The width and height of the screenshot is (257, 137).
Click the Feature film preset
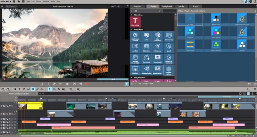click(190, 46)
